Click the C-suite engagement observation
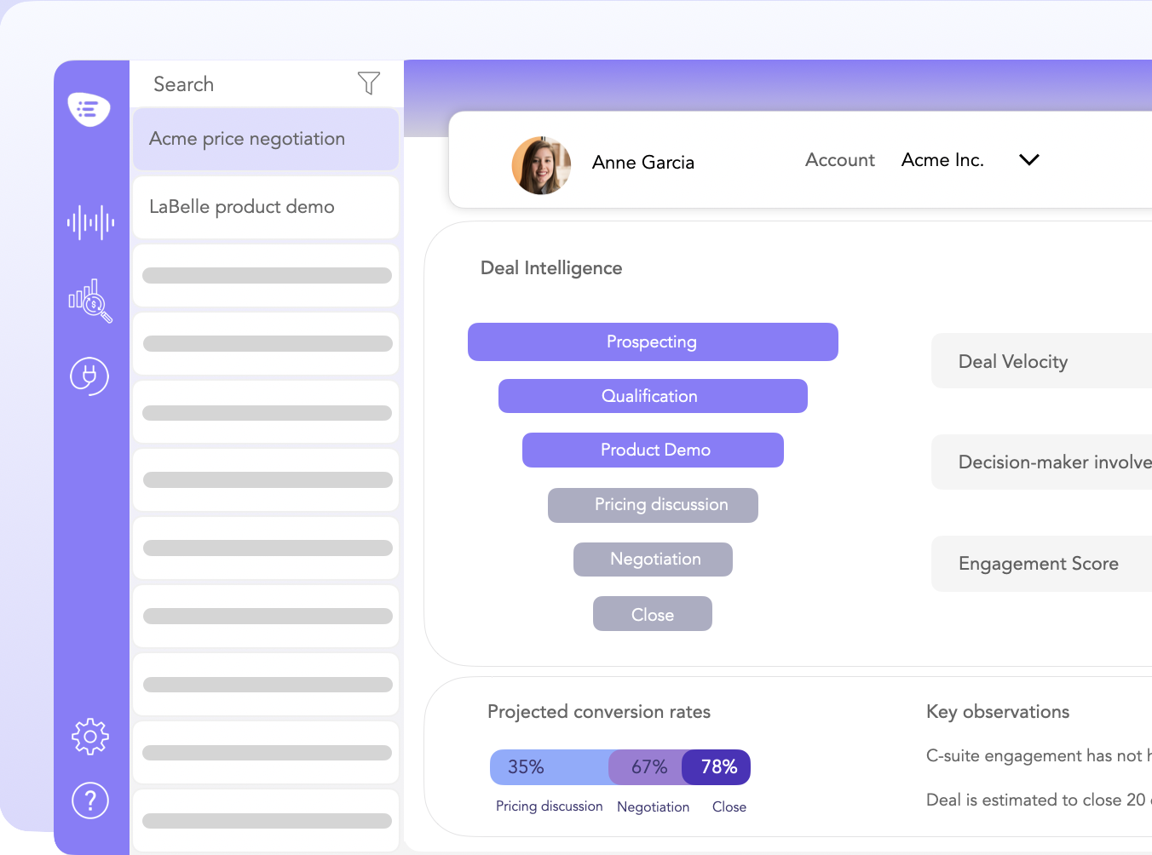Screen dimensions: 1152x855 1039,756
